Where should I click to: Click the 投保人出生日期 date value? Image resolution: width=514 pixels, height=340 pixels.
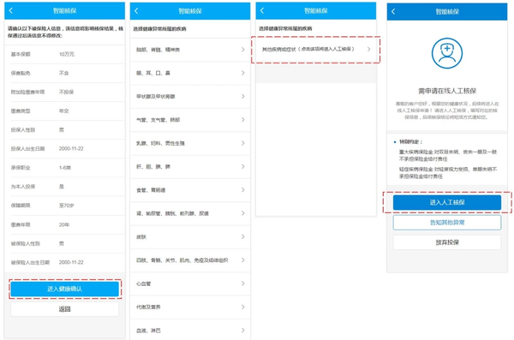(71, 148)
